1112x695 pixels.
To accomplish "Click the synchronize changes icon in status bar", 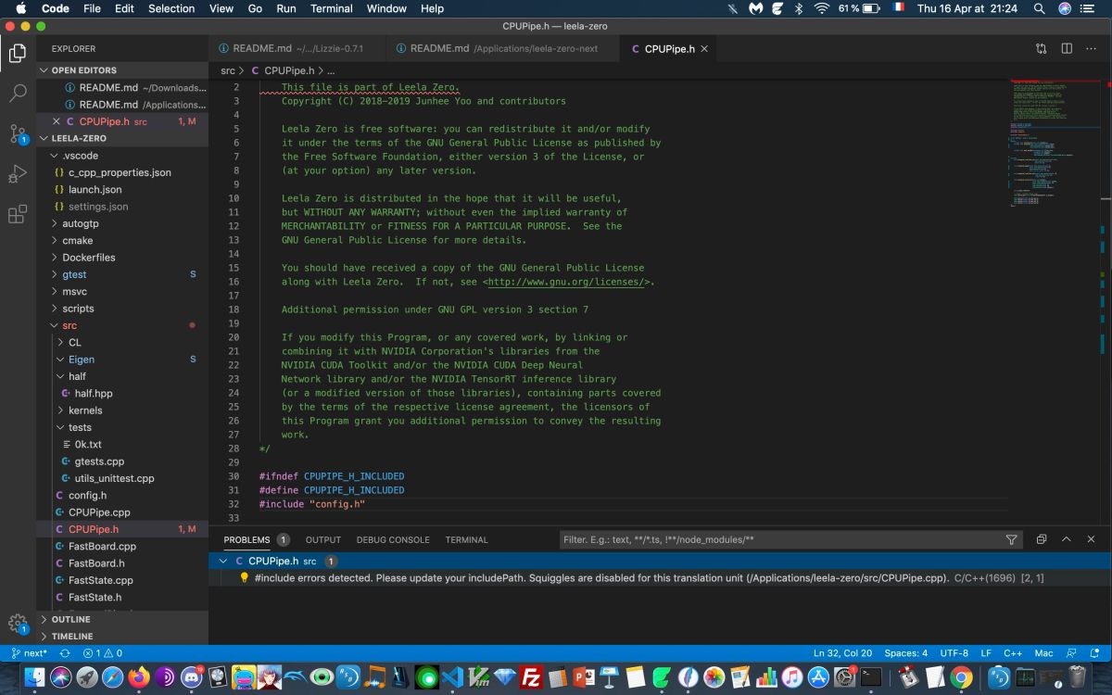I will tap(63, 653).
